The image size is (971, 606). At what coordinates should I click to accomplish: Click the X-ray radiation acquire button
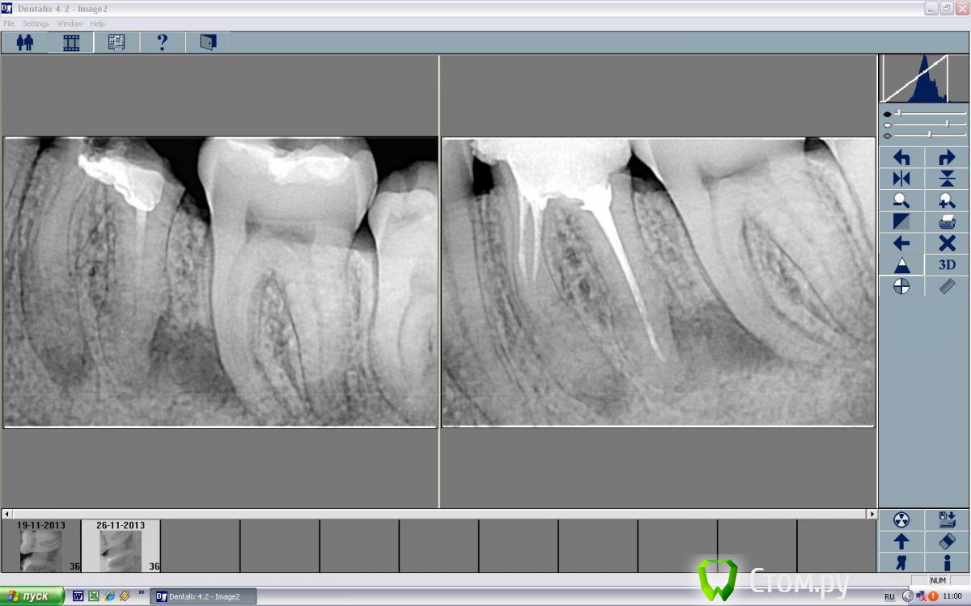coord(901,520)
